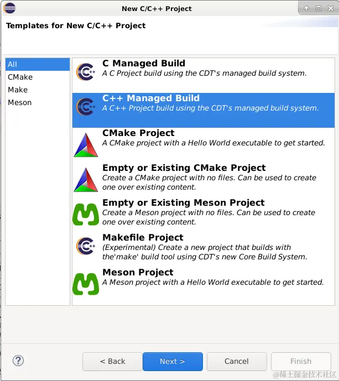Viewport: 339px width, 381px height.
Task: Click the Empty or Existing Meson icon
Action: tap(86, 214)
